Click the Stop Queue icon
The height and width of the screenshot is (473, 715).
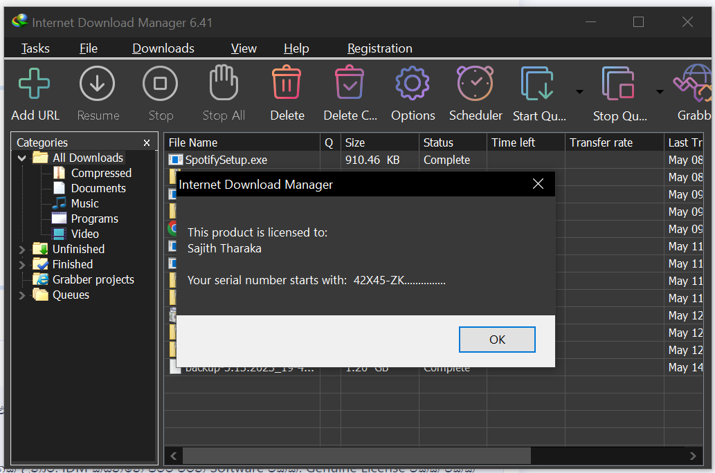[x=618, y=84]
